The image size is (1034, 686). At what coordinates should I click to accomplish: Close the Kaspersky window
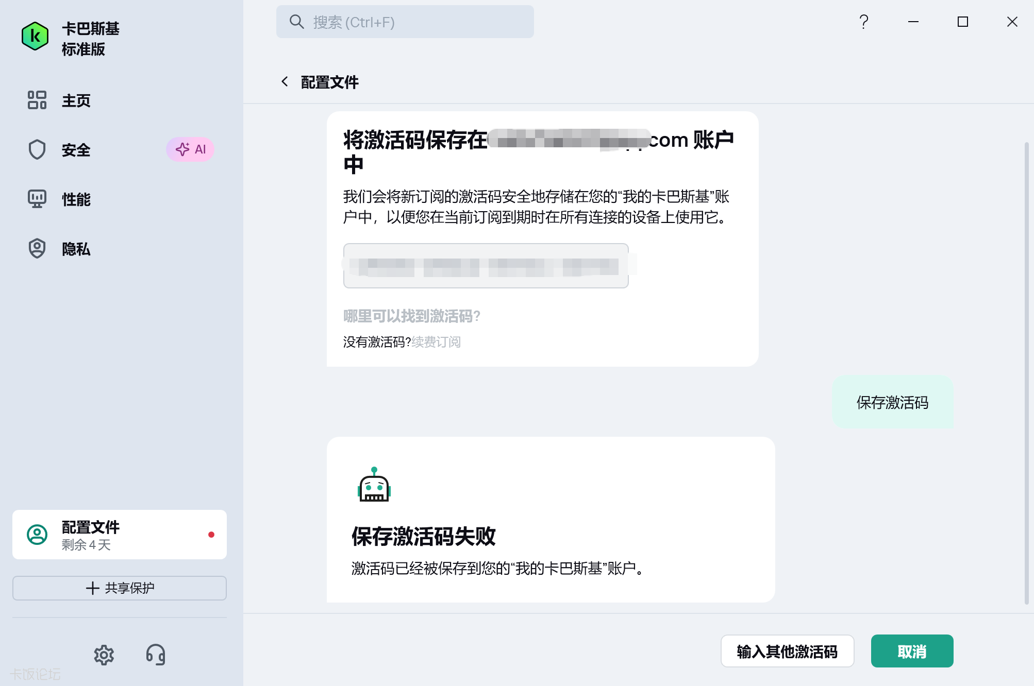pos(1012,22)
